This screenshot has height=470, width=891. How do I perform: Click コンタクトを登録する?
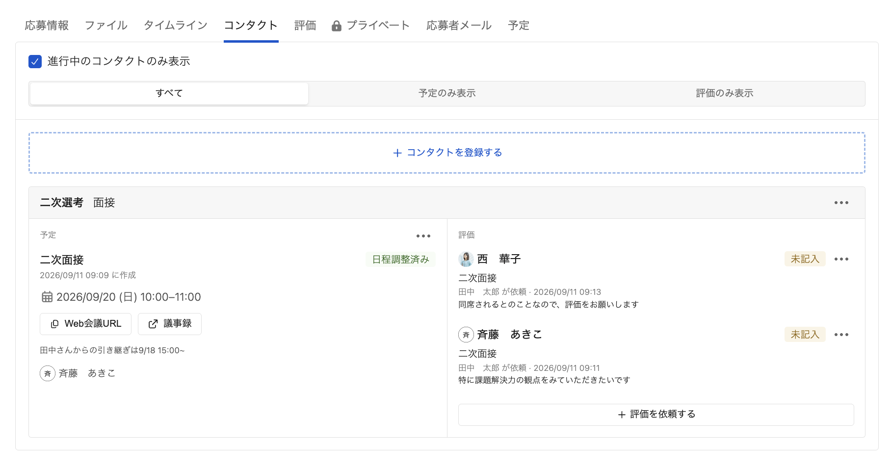click(x=447, y=153)
